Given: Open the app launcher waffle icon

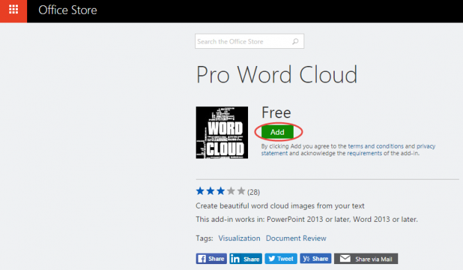Looking at the screenshot, I should pyautogui.click(x=13, y=11).
